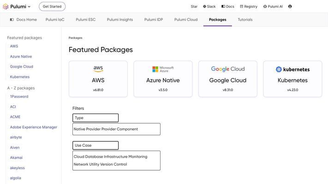Screen dimensions: 328x184
Task: Open the Kubernetes card title
Action: [x=292, y=80]
